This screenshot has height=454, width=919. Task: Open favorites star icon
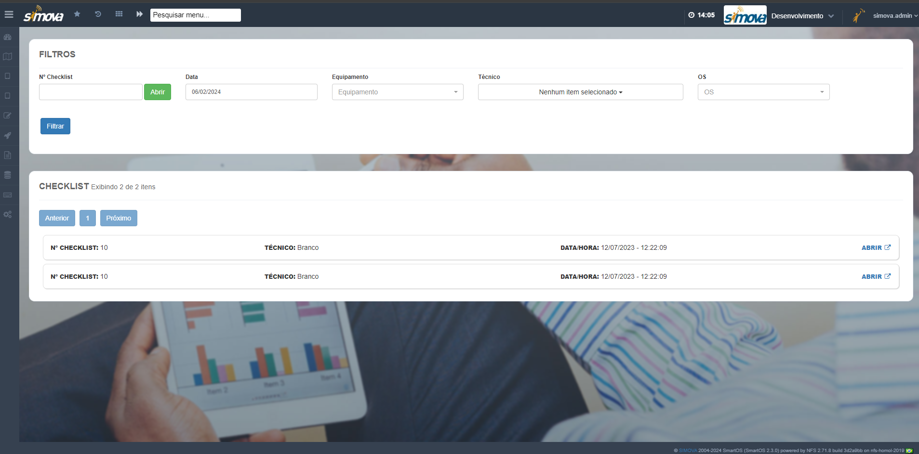tap(77, 14)
